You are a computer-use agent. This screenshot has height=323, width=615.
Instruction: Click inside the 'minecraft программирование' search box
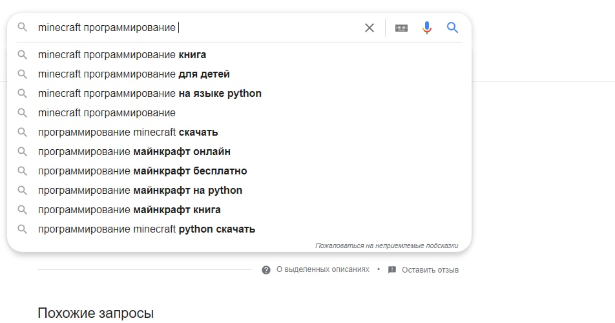coord(196,27)
